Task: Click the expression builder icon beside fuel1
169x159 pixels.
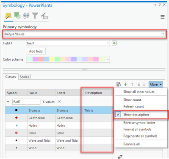Action: click(114, 43)
